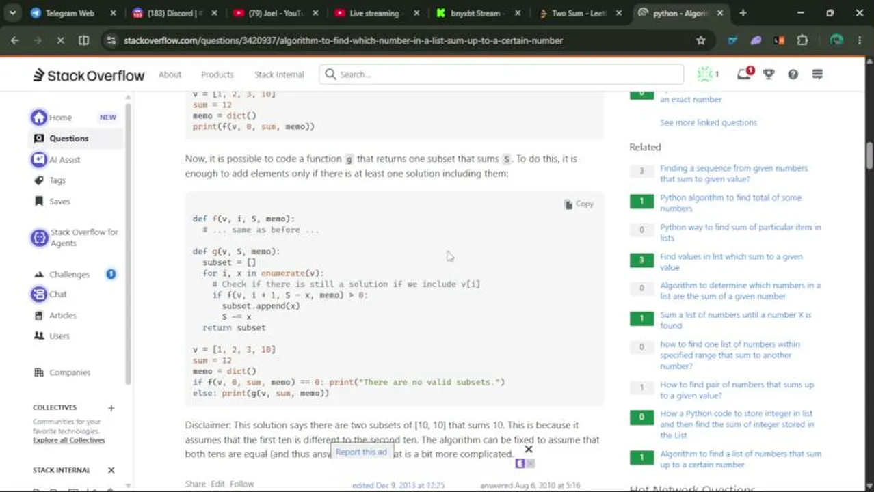Viewport: 874px width, 492px height.
Task: Open 'Finding a sequence from given numbers' link
Action: [x=734, y=174]
